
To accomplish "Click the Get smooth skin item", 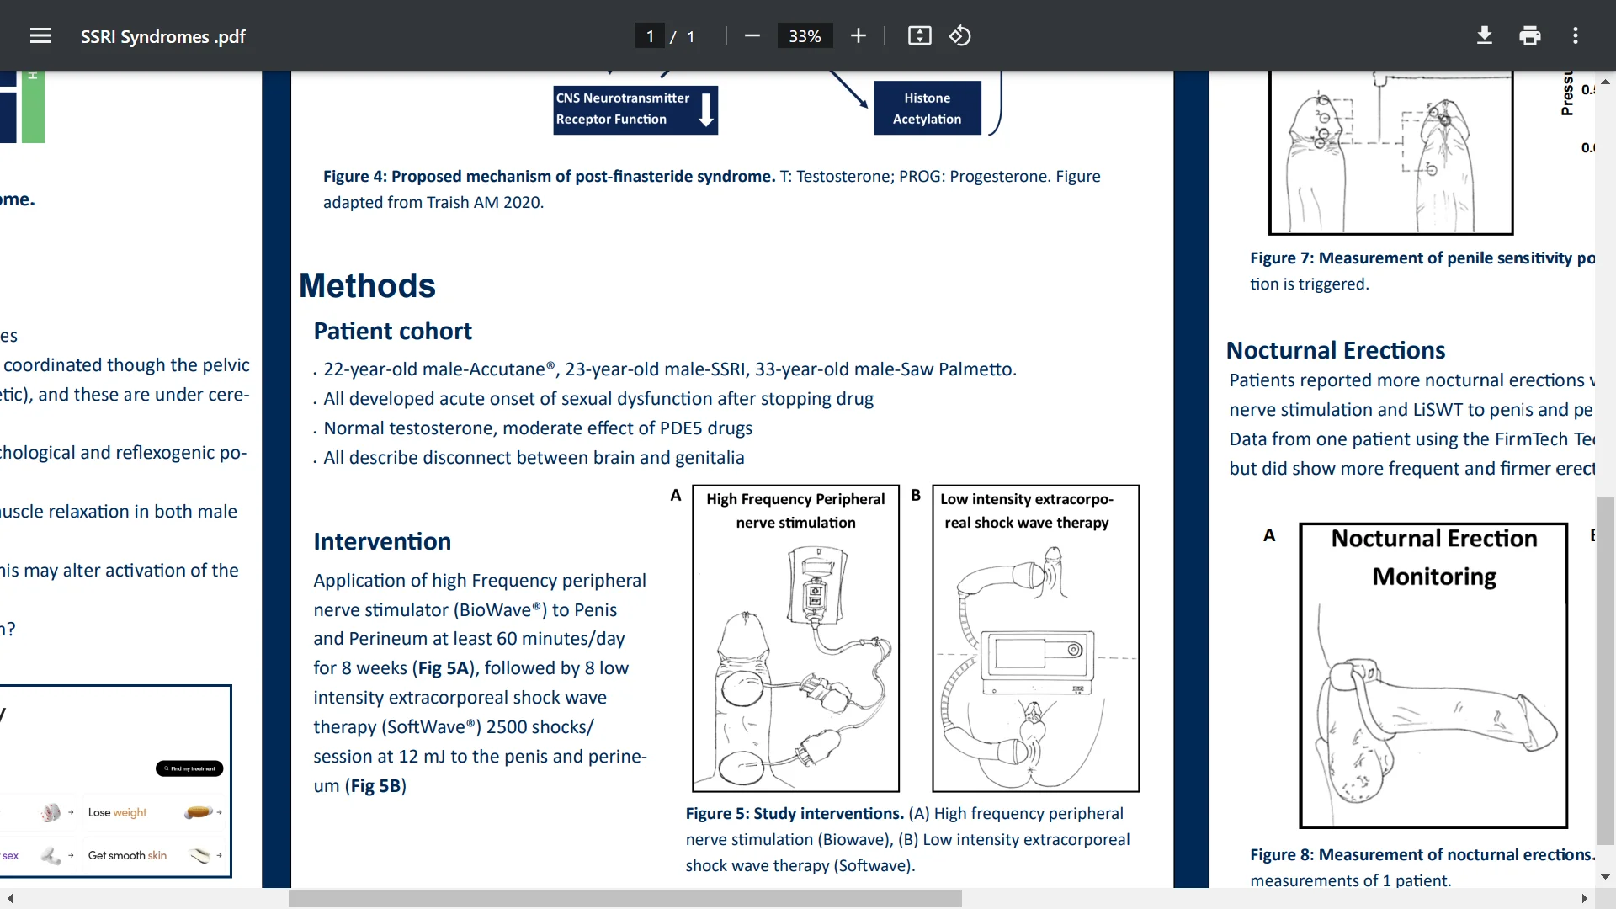I will (x=155, y=855).
